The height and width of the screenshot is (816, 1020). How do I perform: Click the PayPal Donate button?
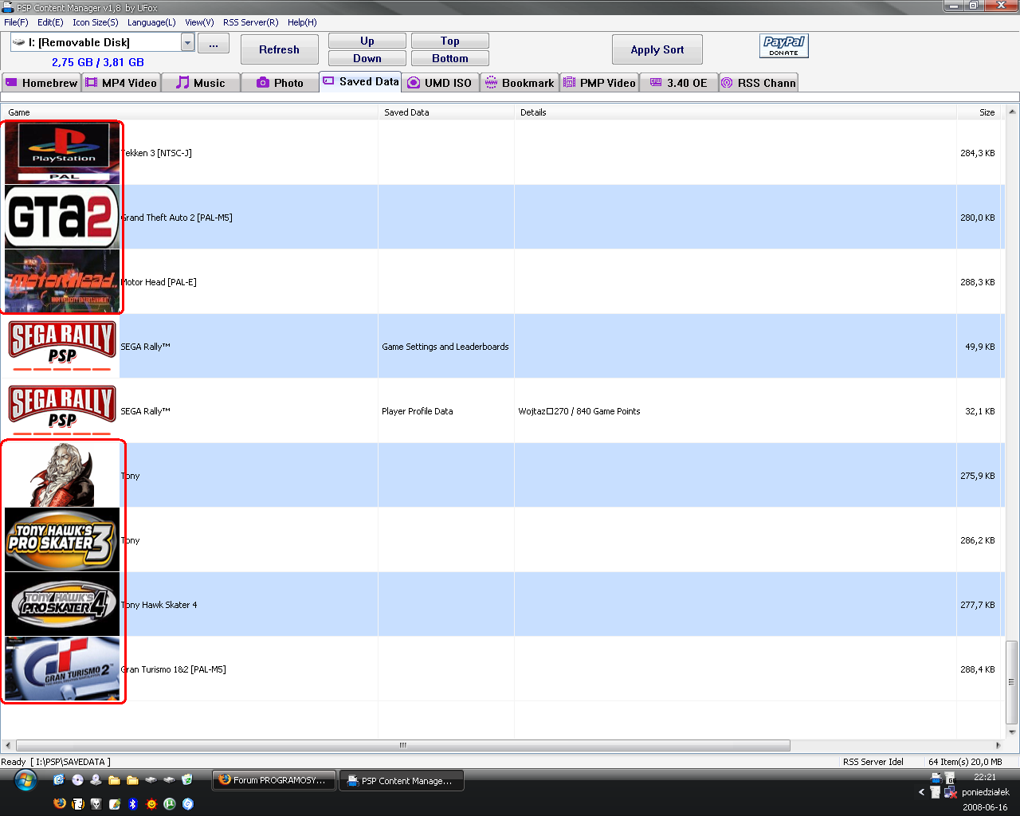click(784, 46)
